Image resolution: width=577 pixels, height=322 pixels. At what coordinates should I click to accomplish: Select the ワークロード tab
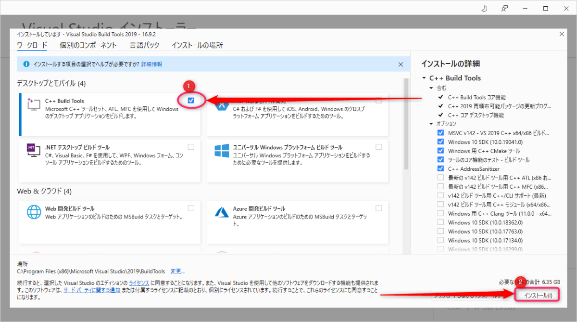click(x=32, y=45)
